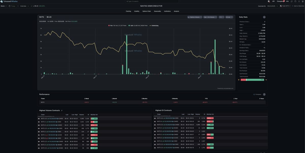This screenshot has height=153, width=305.
Task: Open the 30 min interval dropdown
Action: 229,17
